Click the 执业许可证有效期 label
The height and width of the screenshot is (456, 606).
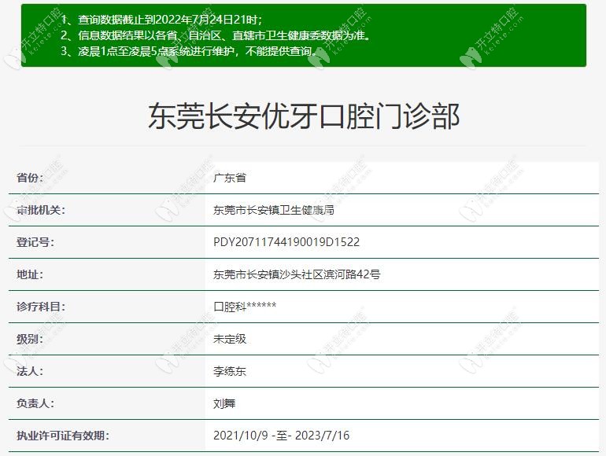63,436
